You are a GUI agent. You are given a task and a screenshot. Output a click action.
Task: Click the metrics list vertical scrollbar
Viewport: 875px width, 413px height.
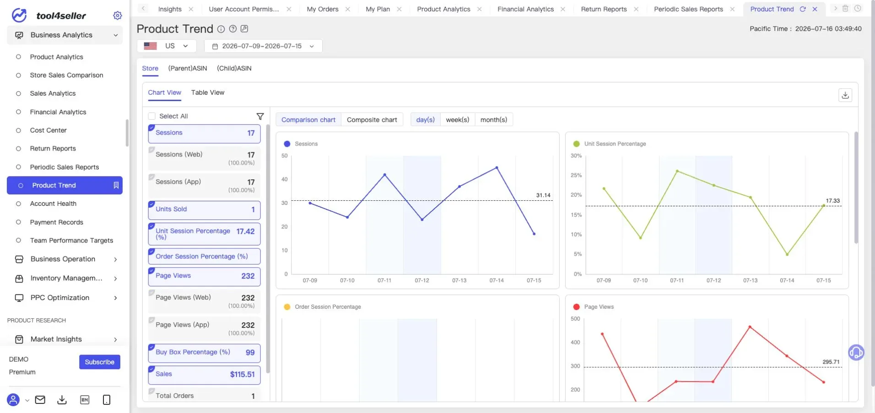tap(268, 249)
